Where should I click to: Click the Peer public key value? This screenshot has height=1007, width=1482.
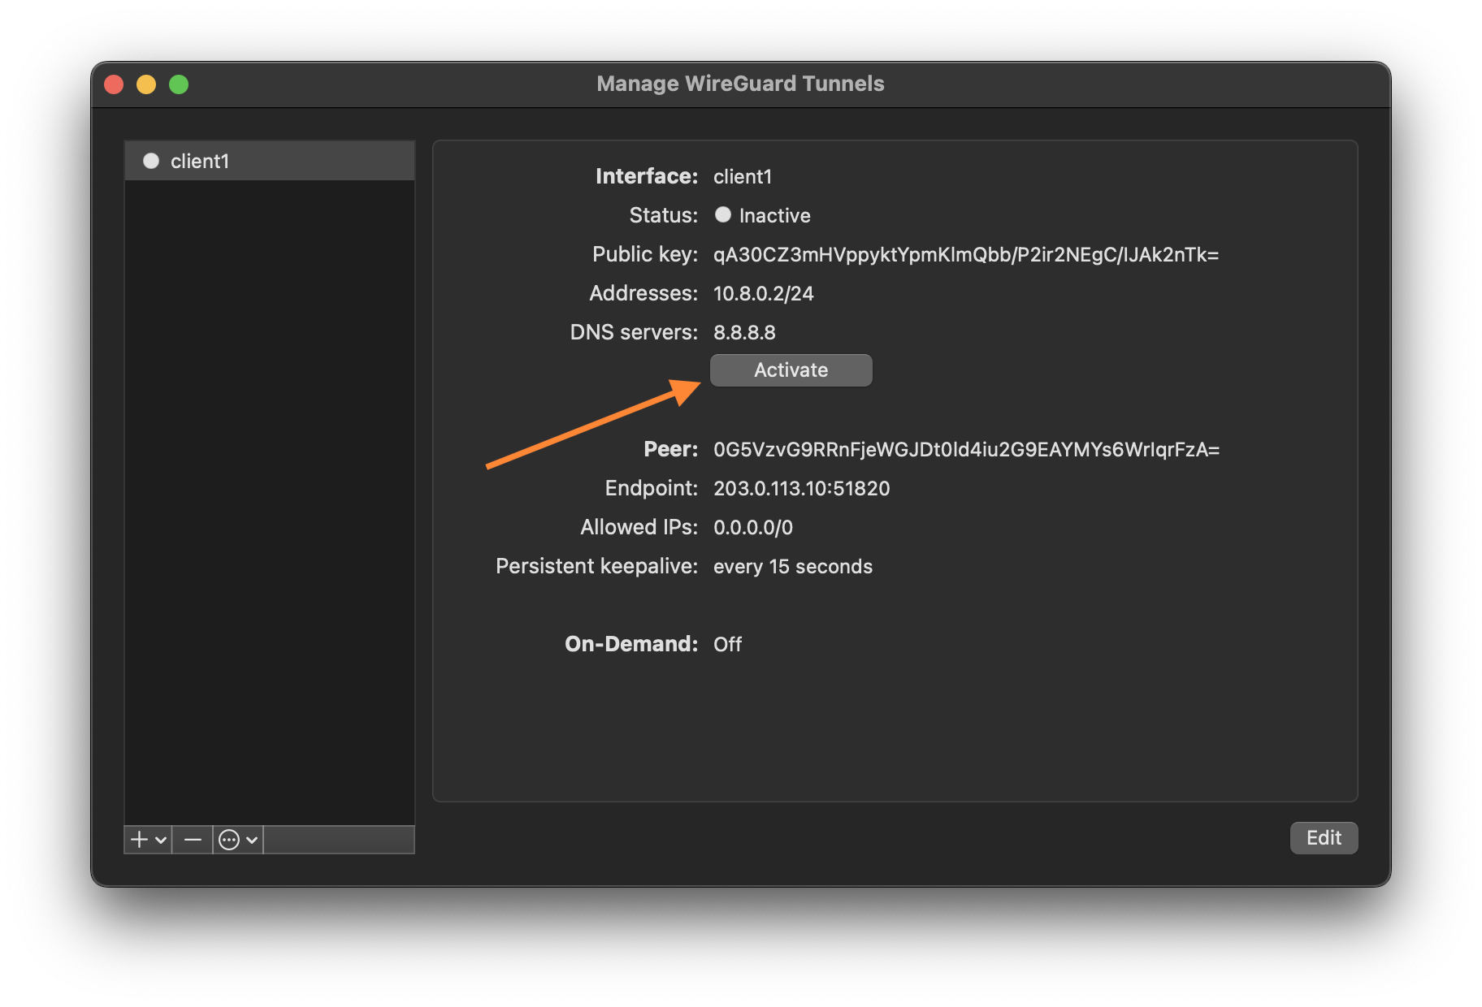pos(966,450)
